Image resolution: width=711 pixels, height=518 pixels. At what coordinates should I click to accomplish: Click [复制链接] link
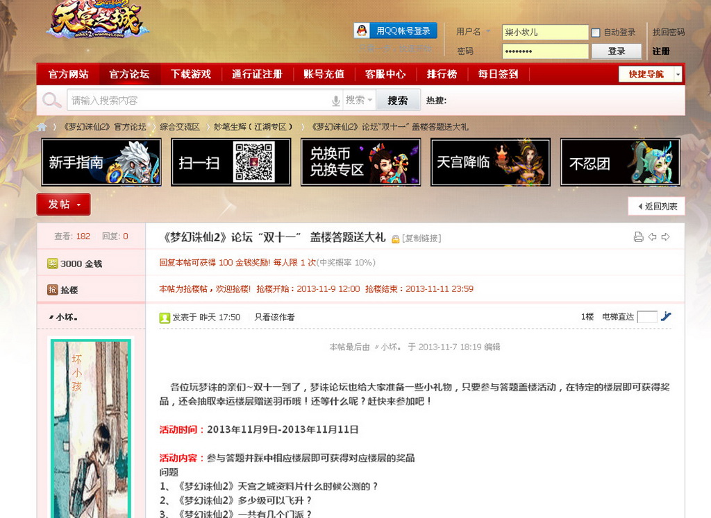click(x=421, y=239)
